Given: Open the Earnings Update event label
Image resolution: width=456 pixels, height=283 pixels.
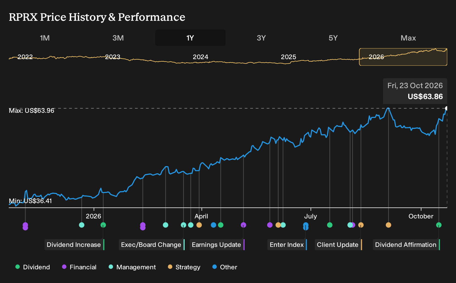Looking at the screenshot, I should [217, 245].
